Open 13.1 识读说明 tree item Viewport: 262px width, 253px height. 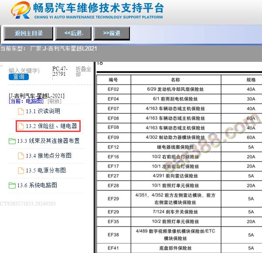[x=43, y=111]
